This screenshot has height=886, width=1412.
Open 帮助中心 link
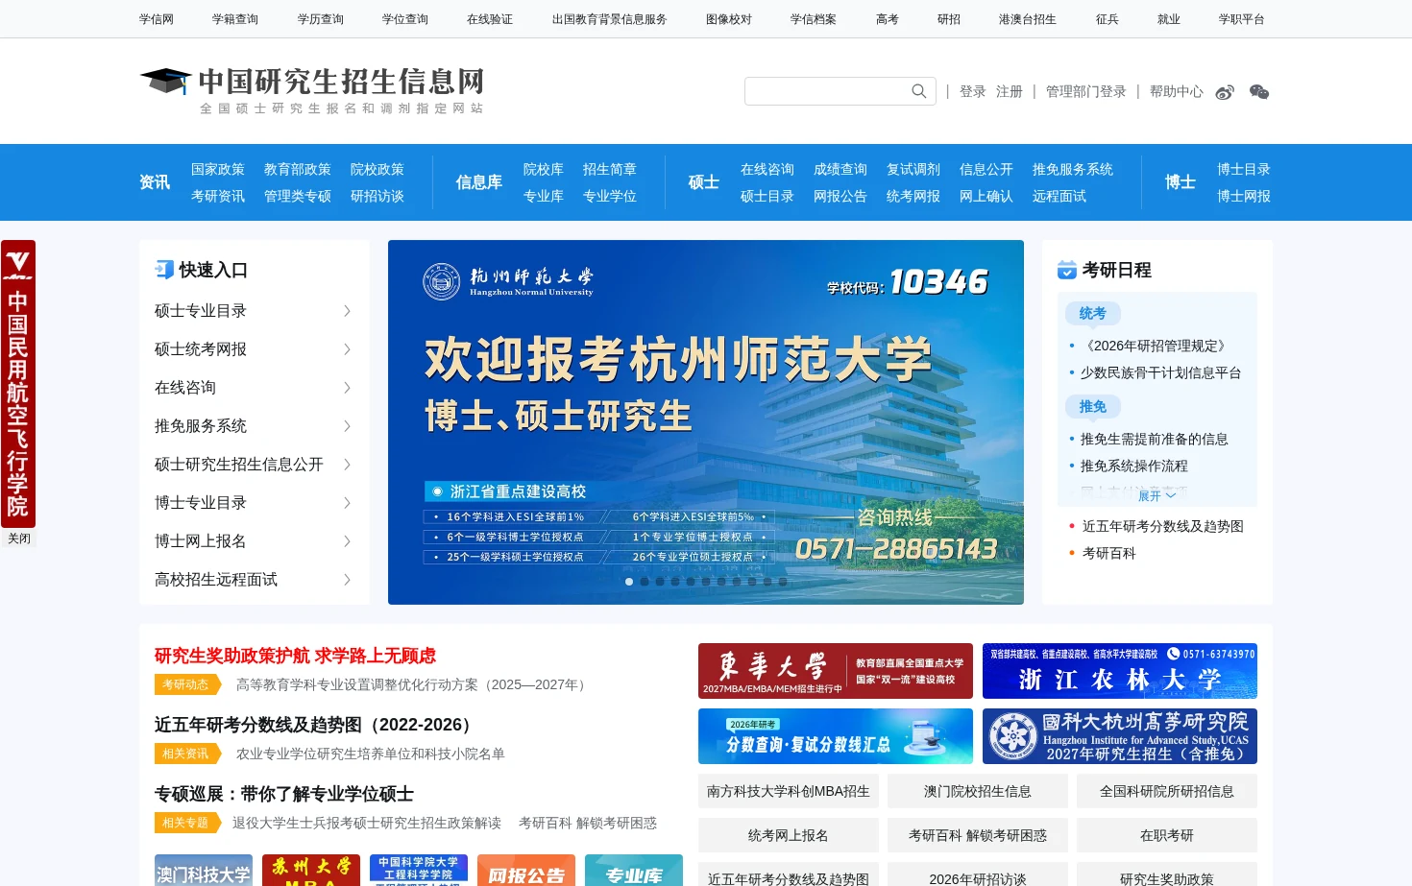[1177, 91]
